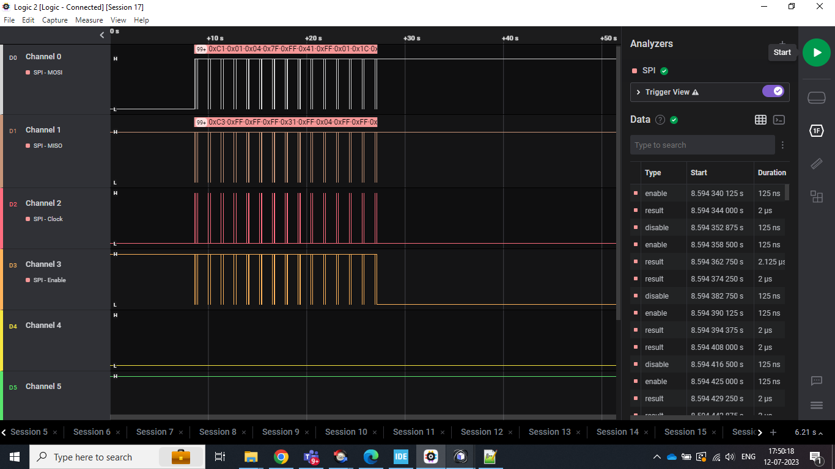Collapse the channel labels panel with left arrow
835x469 pixels.
click(101, 35)
